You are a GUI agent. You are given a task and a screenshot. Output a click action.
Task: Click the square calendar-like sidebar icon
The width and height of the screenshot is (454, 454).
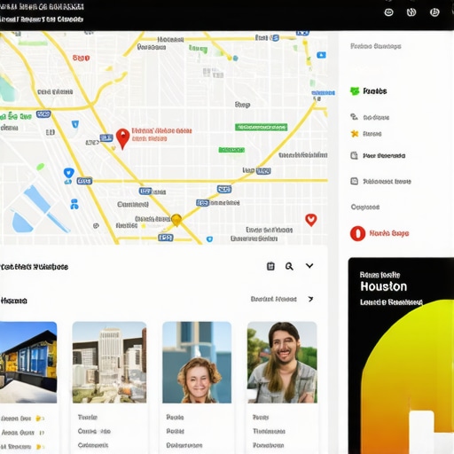pyautogui.click(x=354, y=181)
